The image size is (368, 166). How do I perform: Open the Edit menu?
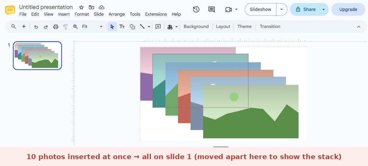pyautogui.click(x=35, y=14)
